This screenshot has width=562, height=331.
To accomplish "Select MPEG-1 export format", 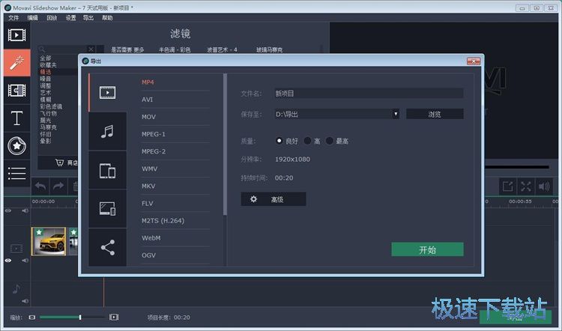I will pos(154,134).
